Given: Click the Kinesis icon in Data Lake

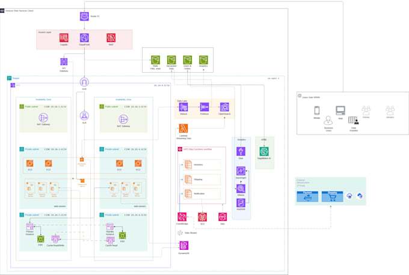Looking at the screenshot, I should (x=183, y=107).
